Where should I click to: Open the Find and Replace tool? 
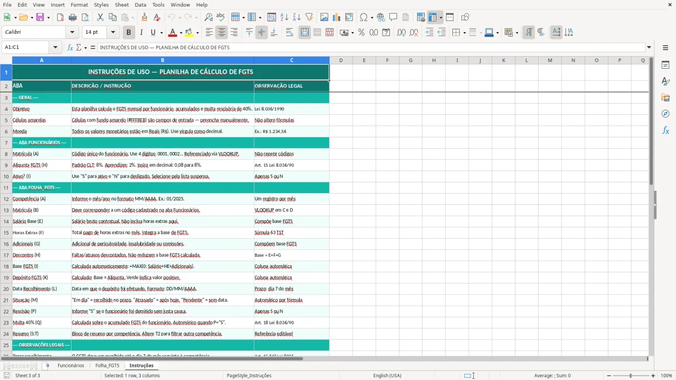pyautogui.click(x=208, y=17)
